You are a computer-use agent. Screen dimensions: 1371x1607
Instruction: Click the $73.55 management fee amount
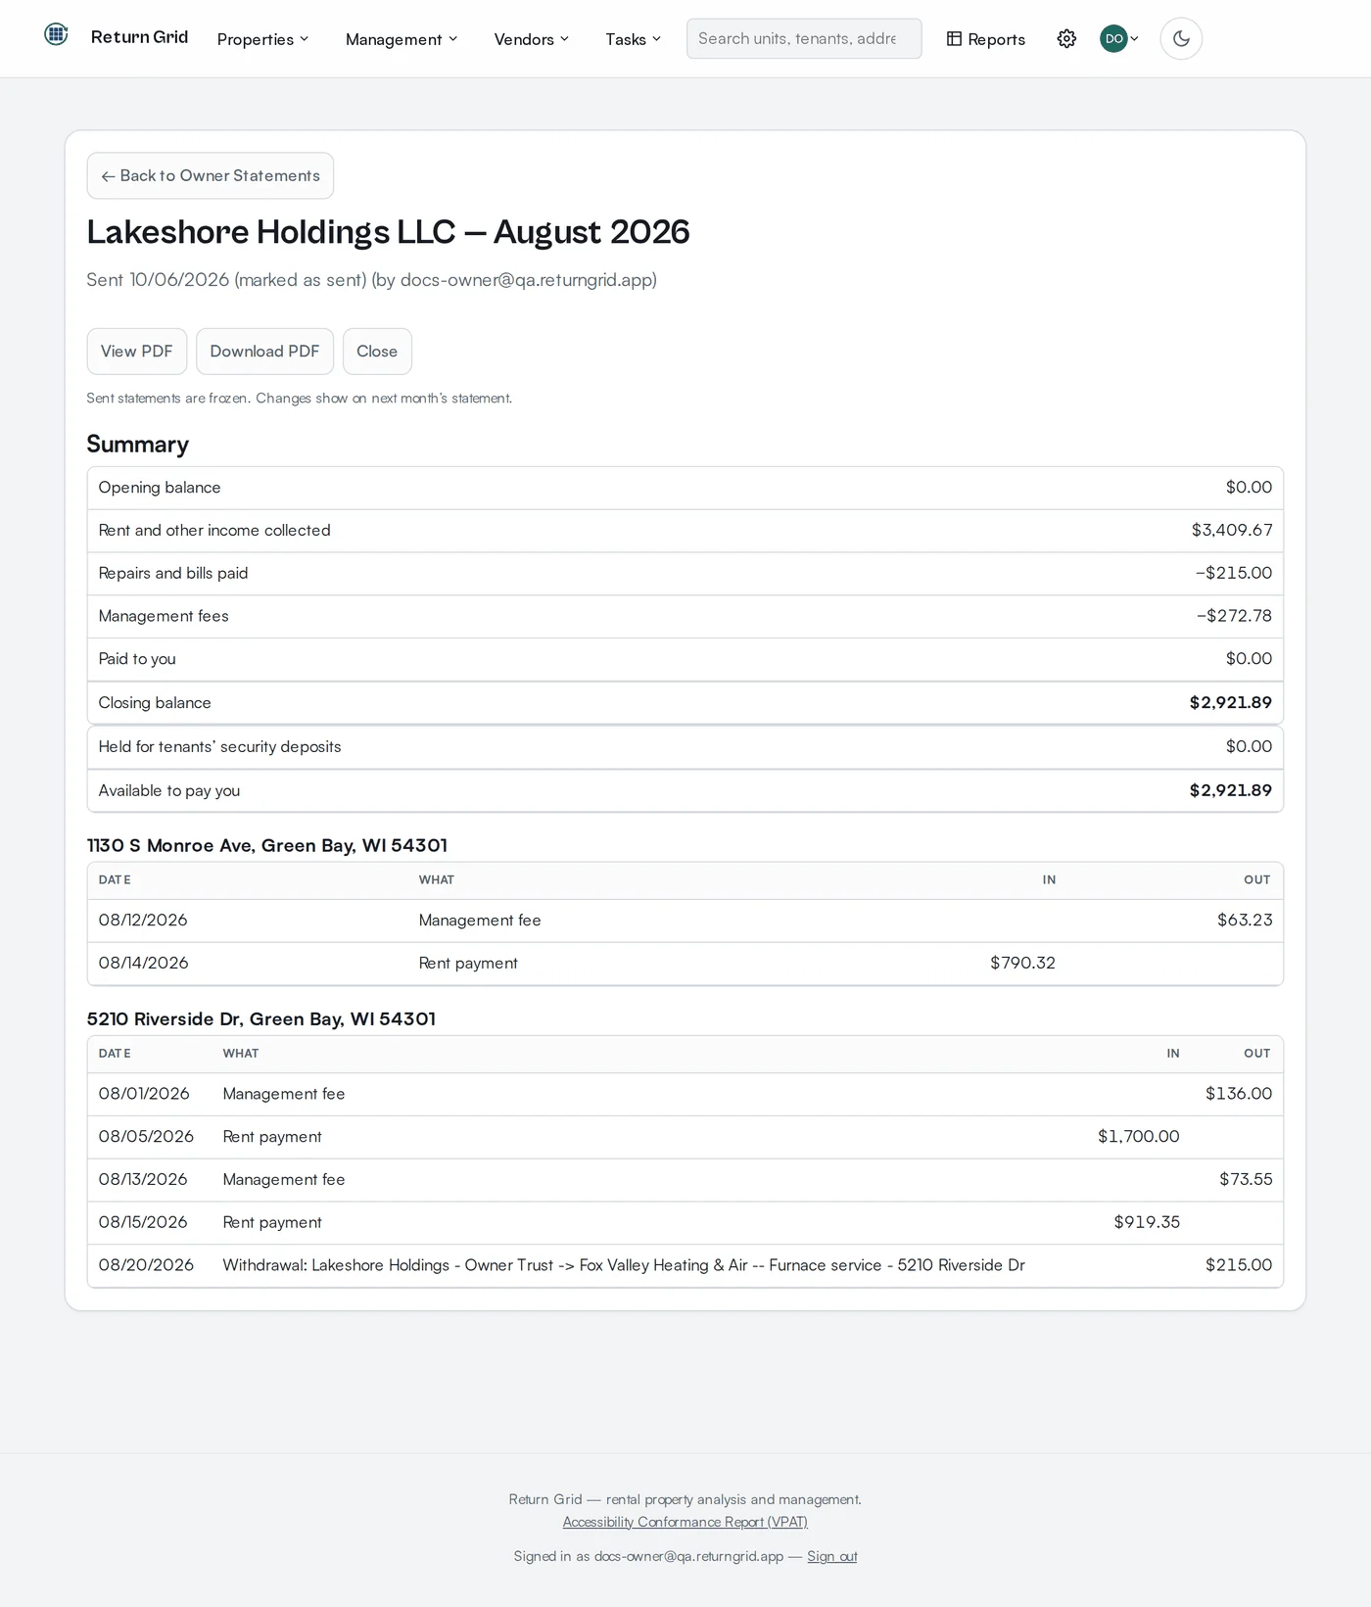coord(1246,1179)
